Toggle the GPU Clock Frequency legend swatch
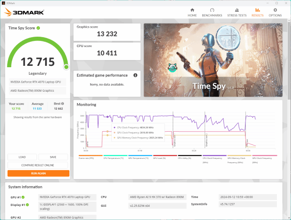291x220 pixels. pos(265,156)
